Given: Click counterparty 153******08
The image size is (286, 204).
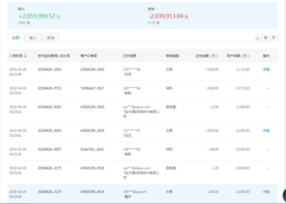Looking at the screenshot, I should click(132, 69).
